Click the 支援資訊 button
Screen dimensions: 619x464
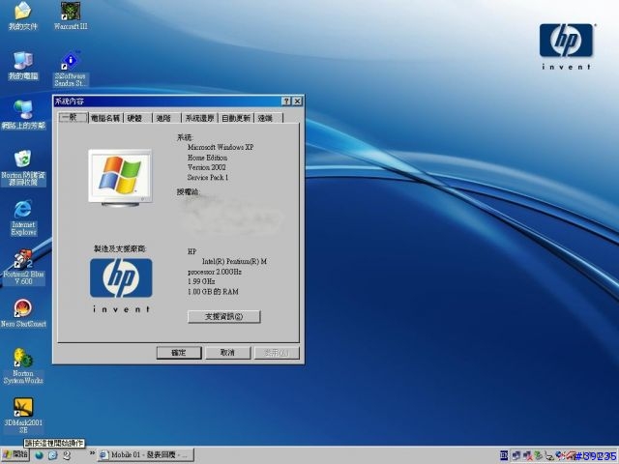[x=223, y=316]
